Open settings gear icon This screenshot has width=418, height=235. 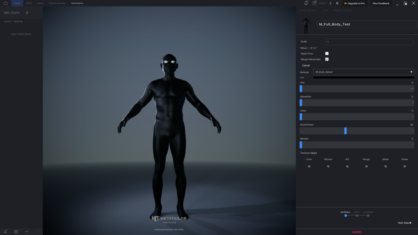coord(337,3)
